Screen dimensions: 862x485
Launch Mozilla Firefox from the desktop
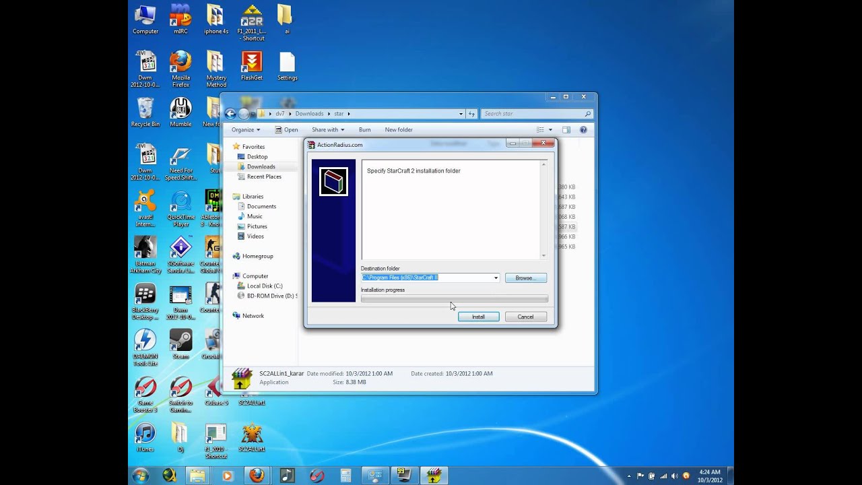180,69
